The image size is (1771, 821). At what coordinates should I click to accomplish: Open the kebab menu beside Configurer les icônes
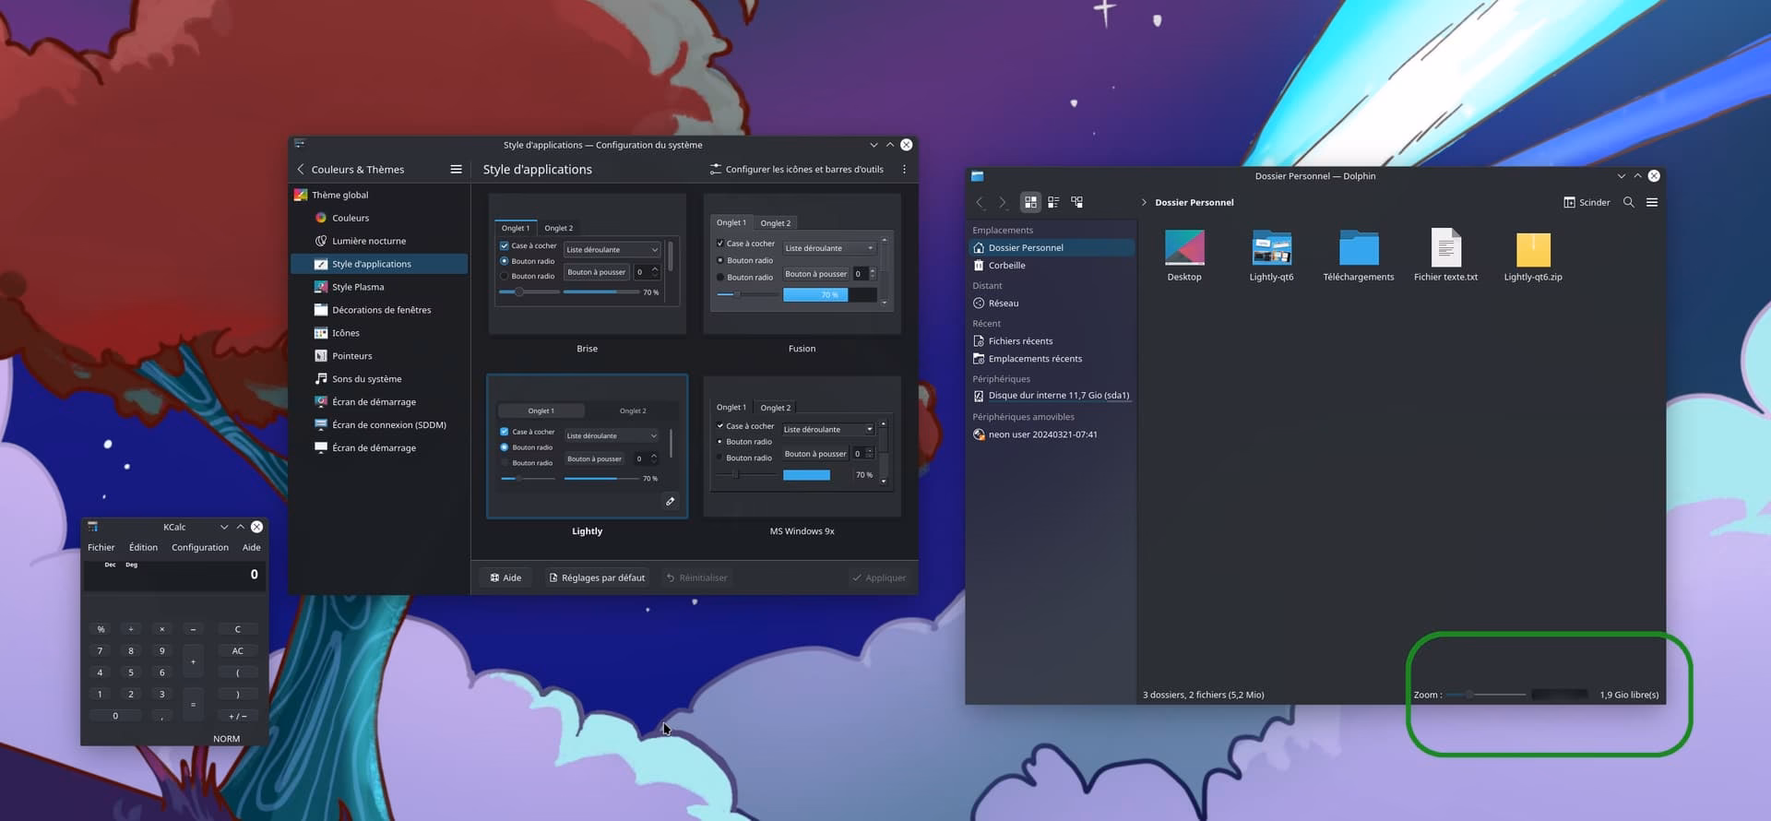[x=904, y=170]
